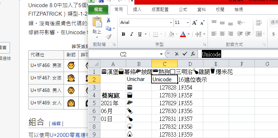The image size is (278, 138).
Task: Click the Cut scissors icon
Action: (x=109, y=20)
